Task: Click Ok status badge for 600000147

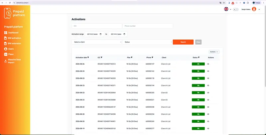Action: [198, 64]
